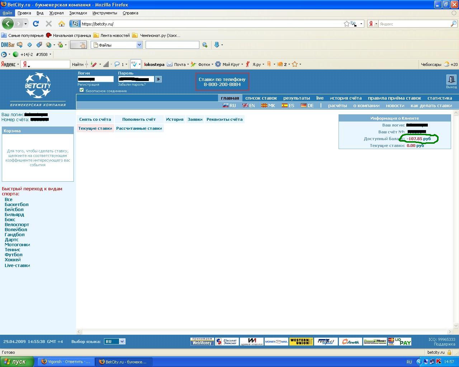This screenshot has height=367, width=459.
Task: Switch to the Рассчитанные ставки tab
Action: (x=139, y=128)
